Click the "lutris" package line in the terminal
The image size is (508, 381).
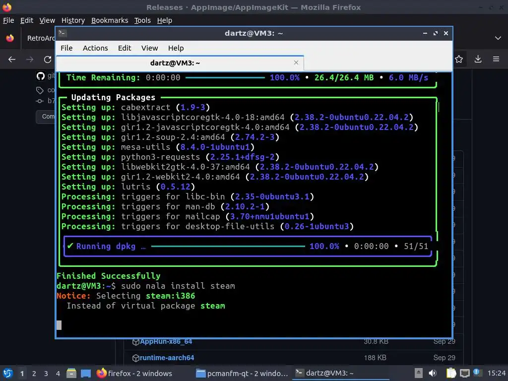coord(128,187)
